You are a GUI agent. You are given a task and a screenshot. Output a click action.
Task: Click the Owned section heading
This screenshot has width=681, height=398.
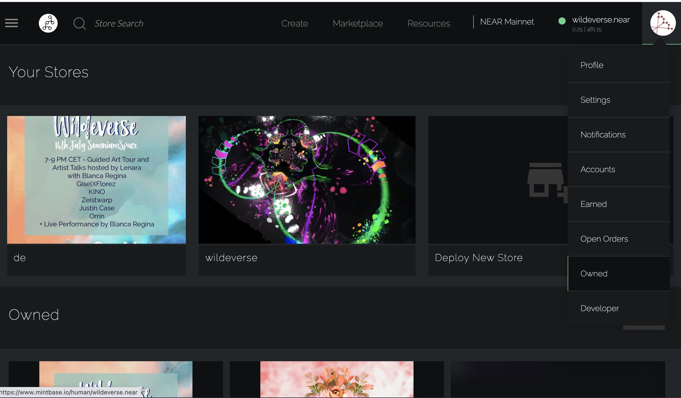click(x=34, y=315)
